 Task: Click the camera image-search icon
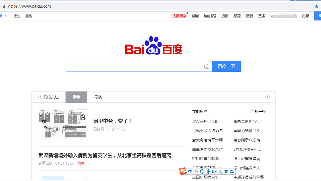pos(207,67)
